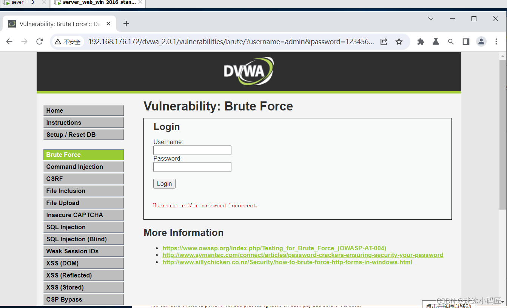Click the magnifier search icon in toolbar
The width and height of the screenshot is (507, 308).
point(451,42)
